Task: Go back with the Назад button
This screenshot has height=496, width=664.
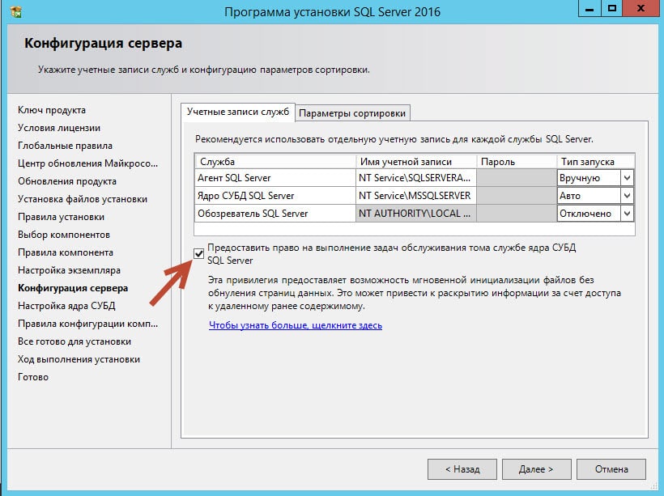Action: pos(462,469)
